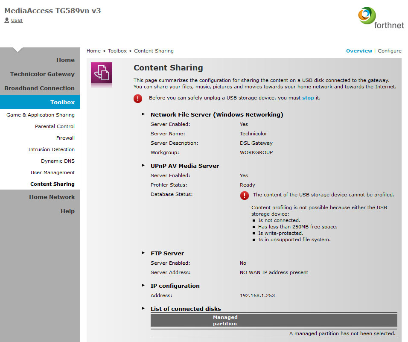Expand Network File Server section arrow

point(143,114)
